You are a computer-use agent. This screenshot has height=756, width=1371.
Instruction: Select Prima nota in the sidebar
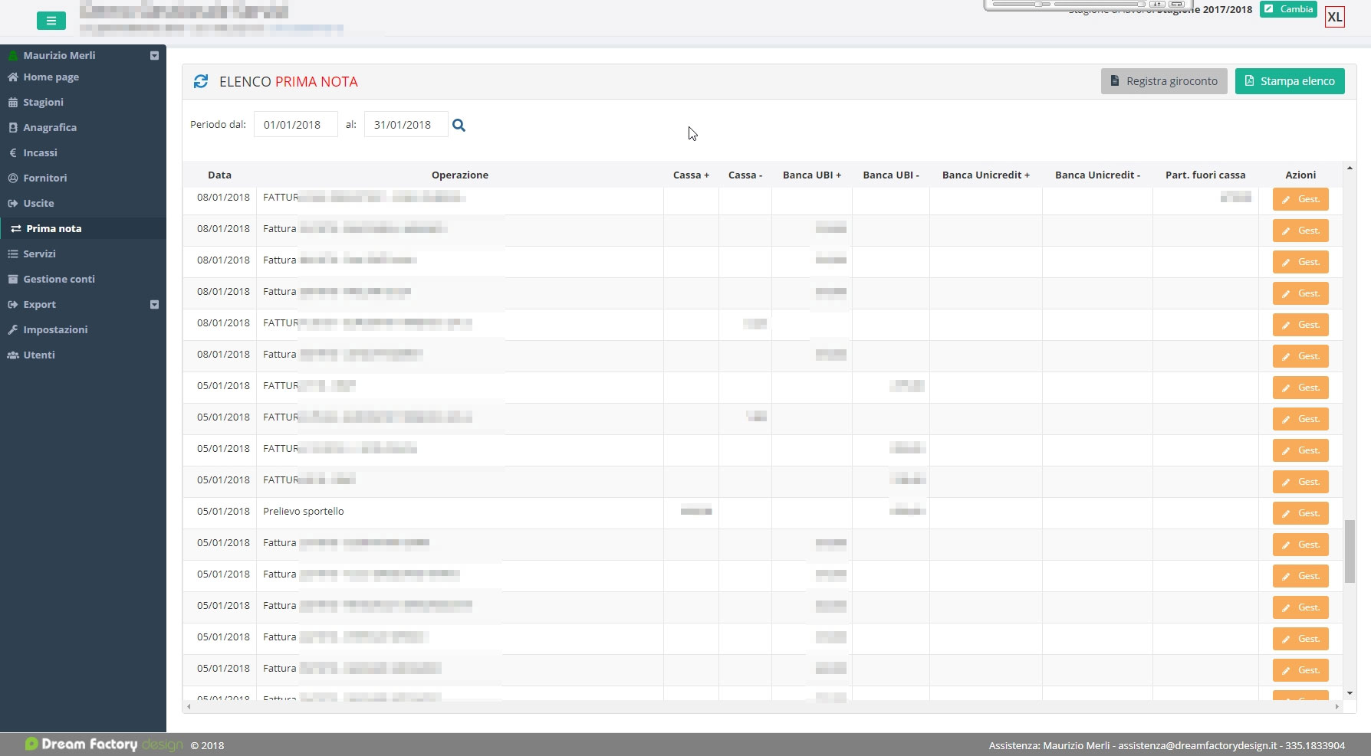[83, 228]
